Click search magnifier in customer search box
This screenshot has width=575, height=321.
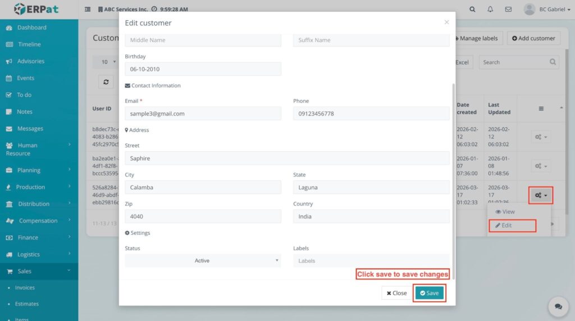point(553,62)
